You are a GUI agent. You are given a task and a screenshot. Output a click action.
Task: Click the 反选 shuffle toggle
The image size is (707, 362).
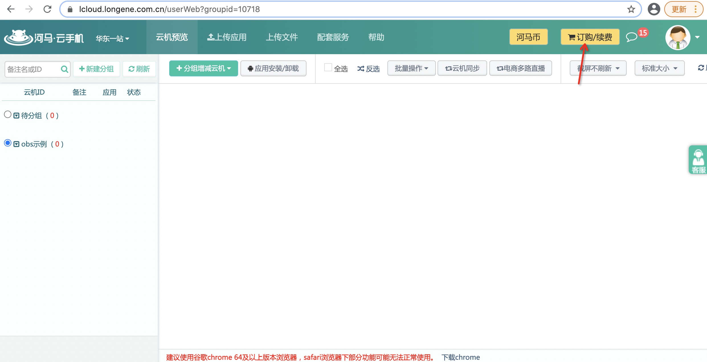[369, 69]
